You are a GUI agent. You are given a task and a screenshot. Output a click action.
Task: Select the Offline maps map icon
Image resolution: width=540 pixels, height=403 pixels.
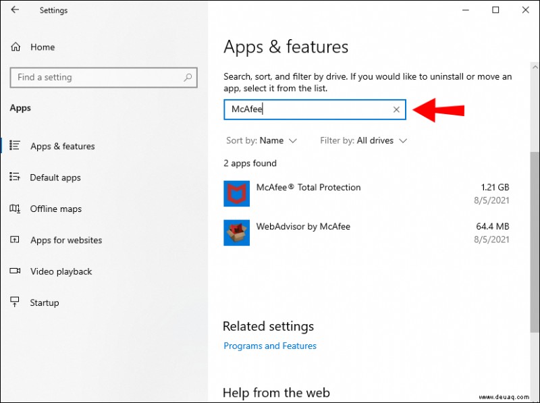click(x=15, y=209)
